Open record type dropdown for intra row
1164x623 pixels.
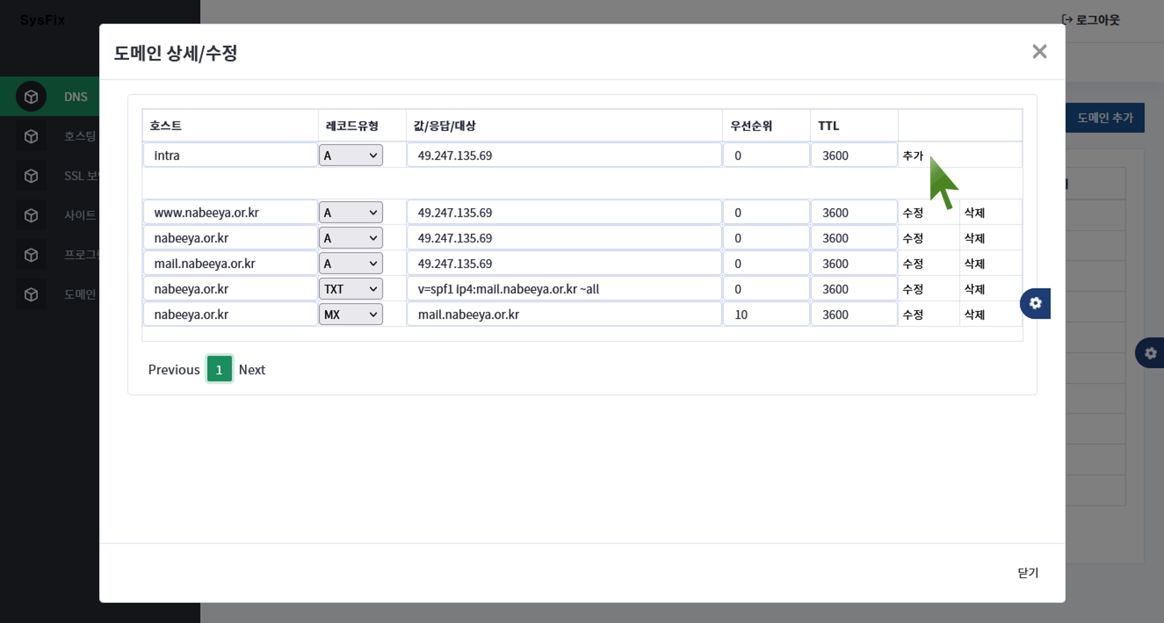point(350,155)
